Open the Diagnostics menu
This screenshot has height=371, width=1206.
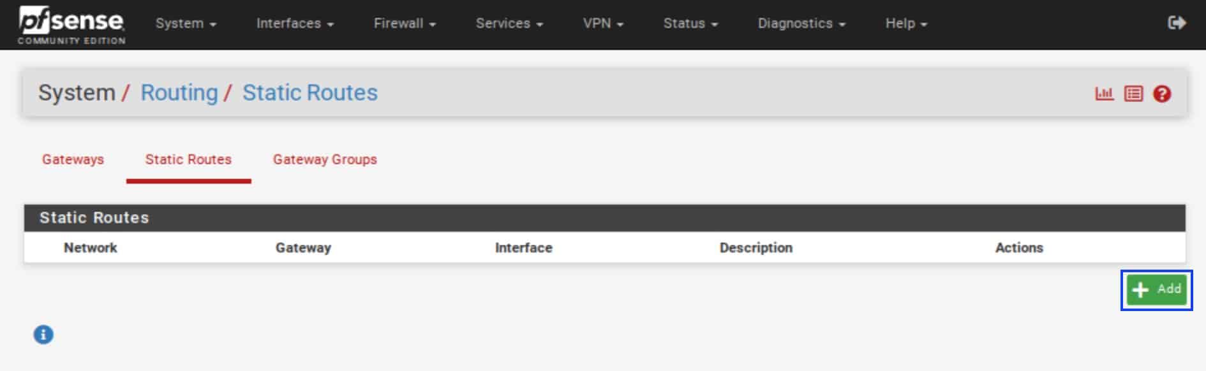point(801,24)
